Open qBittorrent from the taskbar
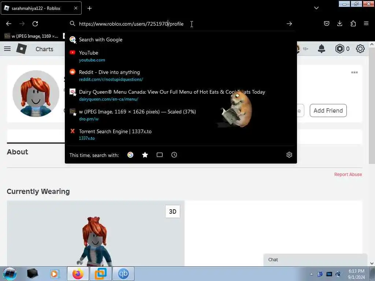This screenshot has width=375, height=281. (123, 274)
